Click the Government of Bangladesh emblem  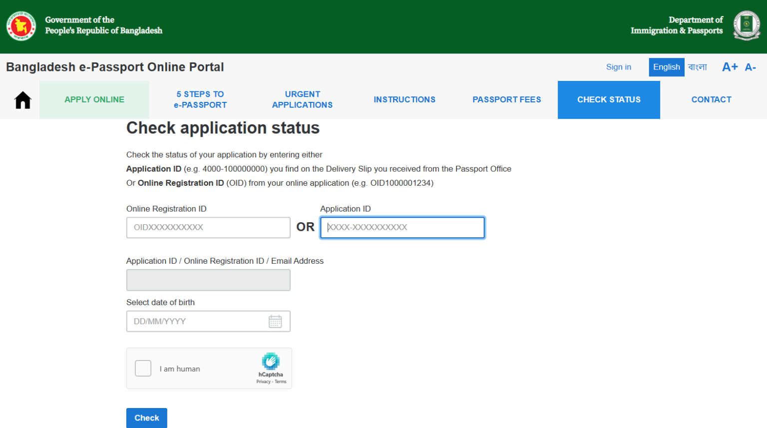point(20,25)
